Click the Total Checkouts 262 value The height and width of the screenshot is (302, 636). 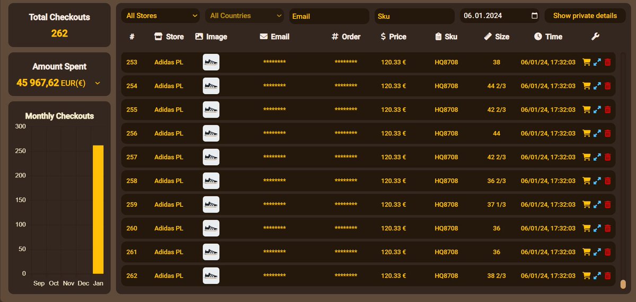coord(59,33)
